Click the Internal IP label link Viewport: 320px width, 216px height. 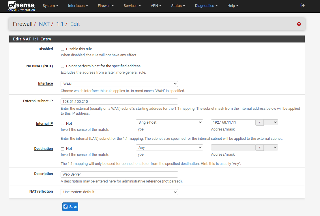click(44, 124)
